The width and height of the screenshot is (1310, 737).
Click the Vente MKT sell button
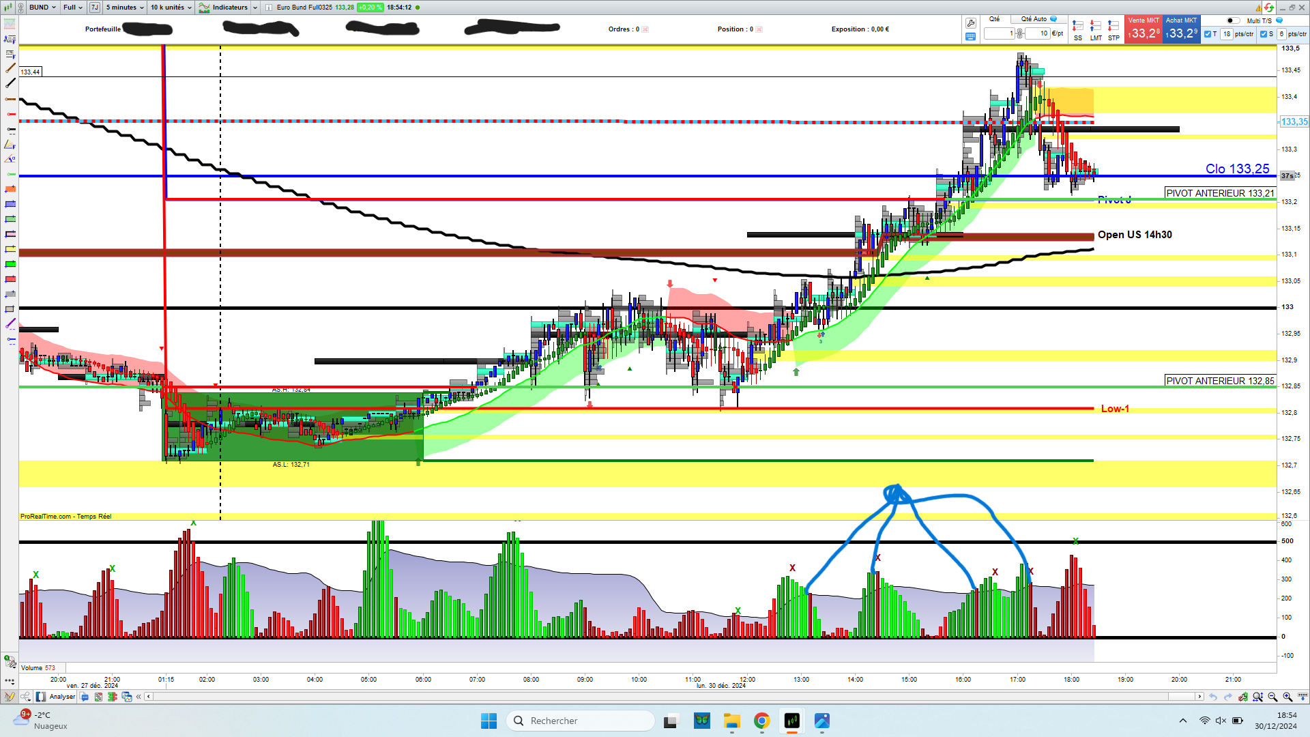pos(1143,30)
